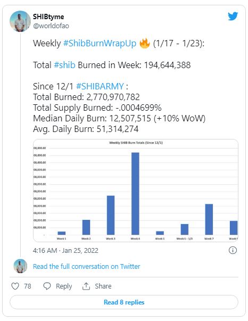
Task: Click the share upload arrow icon
Action: 86,286
